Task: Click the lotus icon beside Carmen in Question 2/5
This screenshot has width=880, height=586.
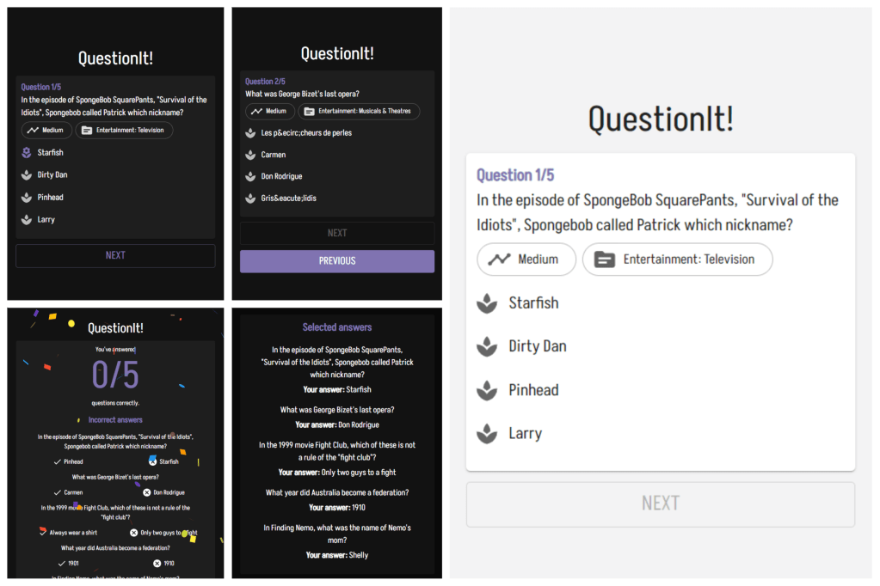Action: pyautogui.click(x=250, y=155)
